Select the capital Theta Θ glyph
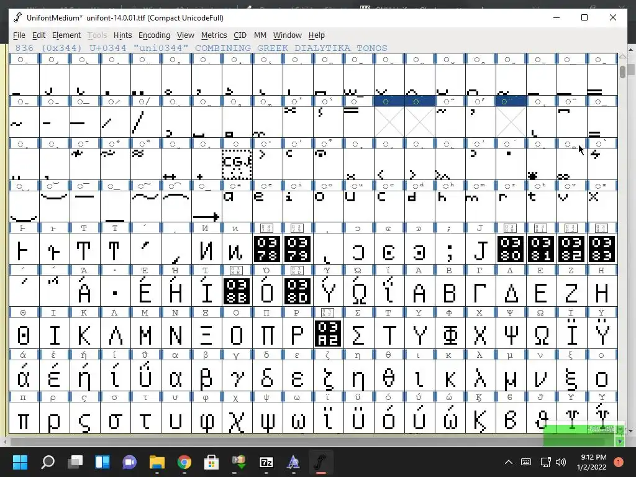 tap(24, 333)
